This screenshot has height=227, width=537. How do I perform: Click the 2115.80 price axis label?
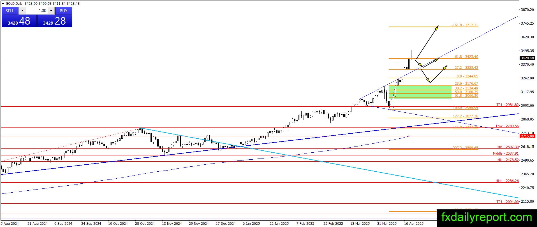[x=527, y=202]
